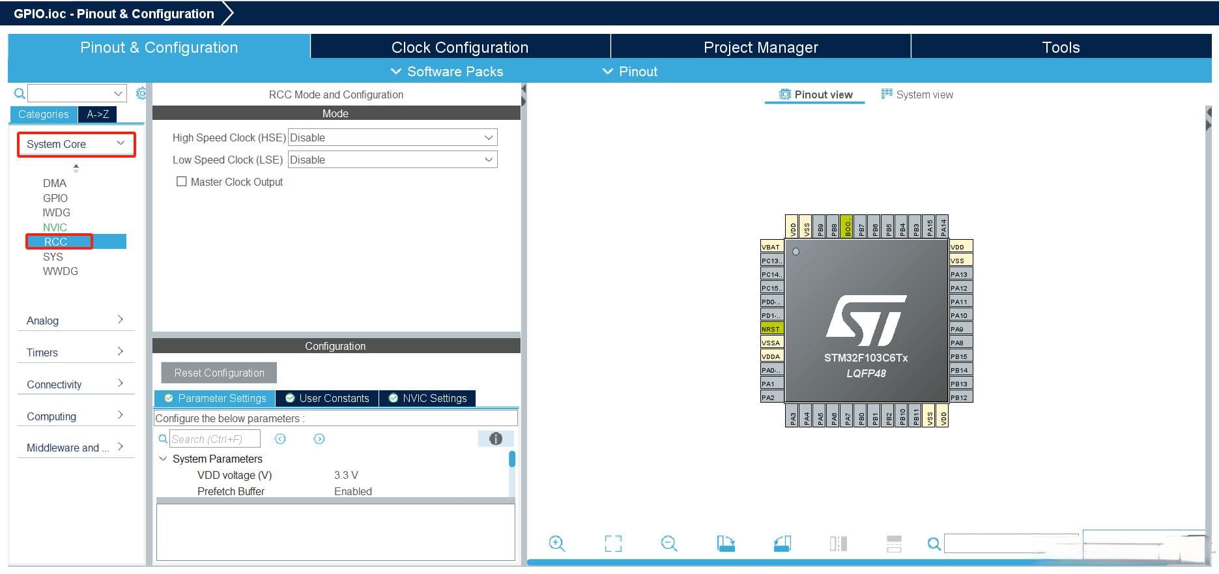The height and width of the screenshot is (574, 1219).
Task: Click the PB12 pin on the chip
Action: [x=961, y=397]
